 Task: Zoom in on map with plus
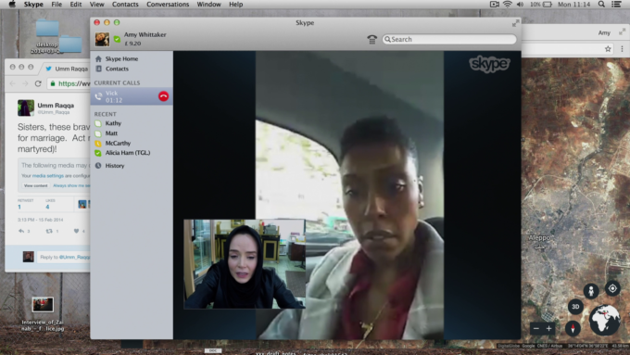(x=548, y=328)
